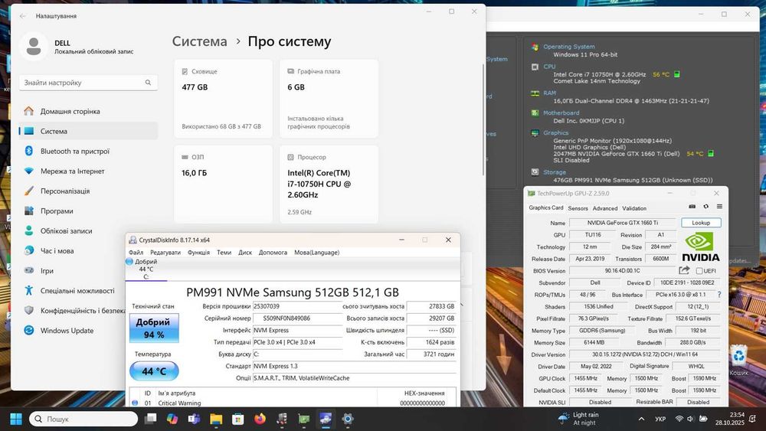Open the Мова(Language) menu in CrystalDiskInfo

click(316, 253)
